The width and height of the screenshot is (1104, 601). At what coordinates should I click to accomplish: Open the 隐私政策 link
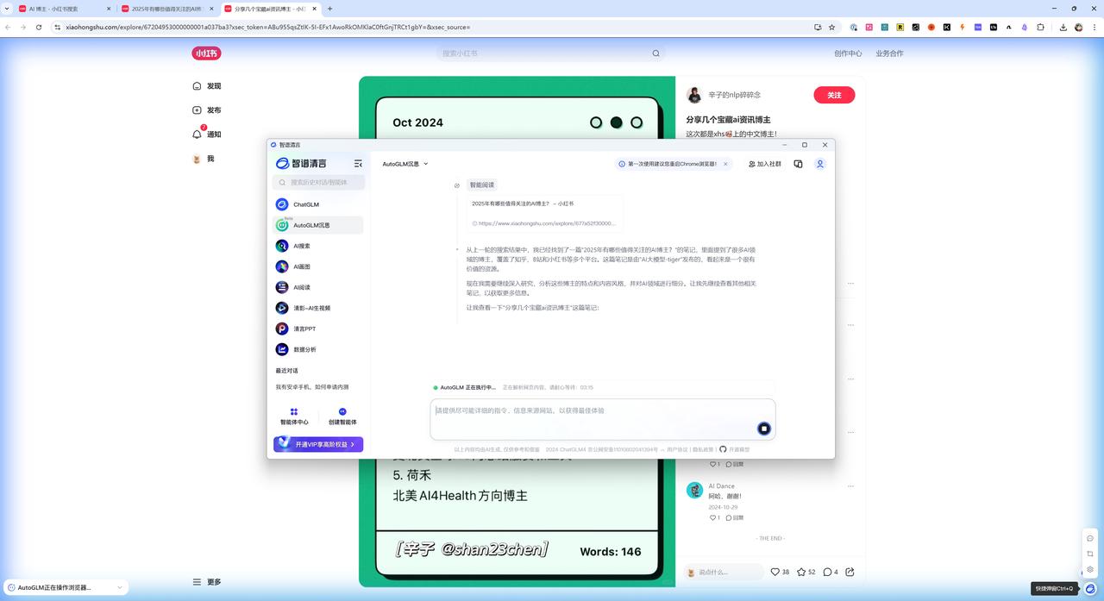pyautogui.click(x=703, y=449)
